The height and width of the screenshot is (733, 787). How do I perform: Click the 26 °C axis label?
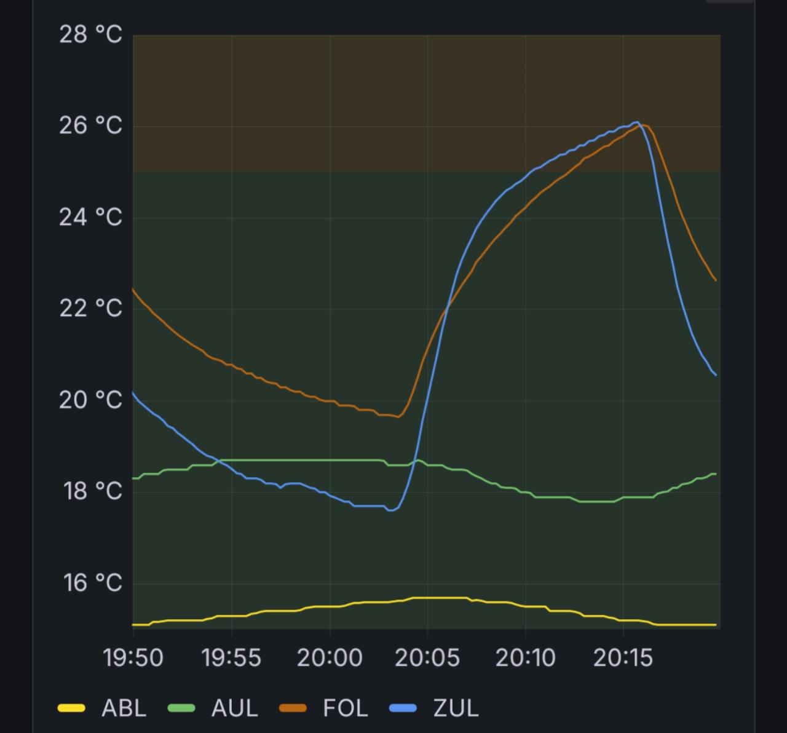(90, 126)
